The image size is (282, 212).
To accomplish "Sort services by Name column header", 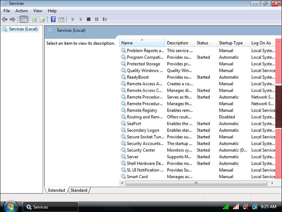I will [x=141, y=43].
